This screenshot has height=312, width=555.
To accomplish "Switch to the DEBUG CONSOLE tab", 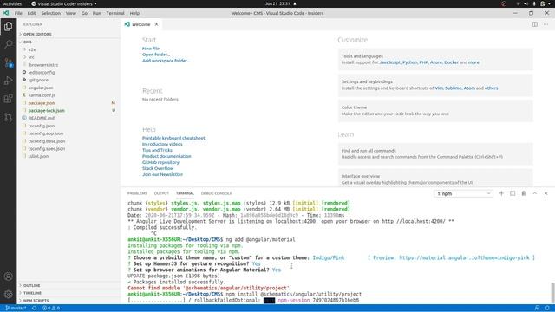I will click(216, 193).
